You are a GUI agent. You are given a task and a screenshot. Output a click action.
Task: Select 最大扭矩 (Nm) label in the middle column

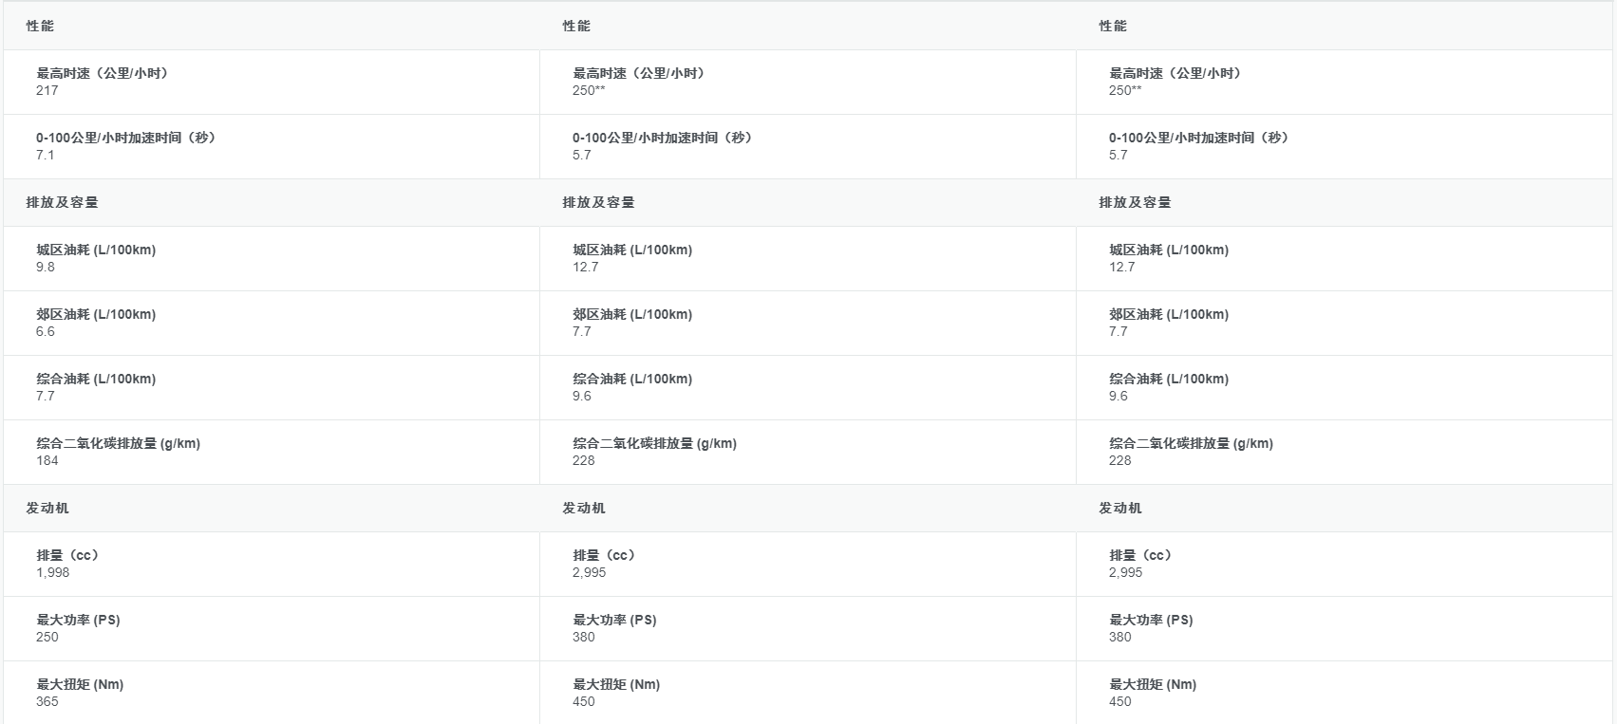point(616,684)
